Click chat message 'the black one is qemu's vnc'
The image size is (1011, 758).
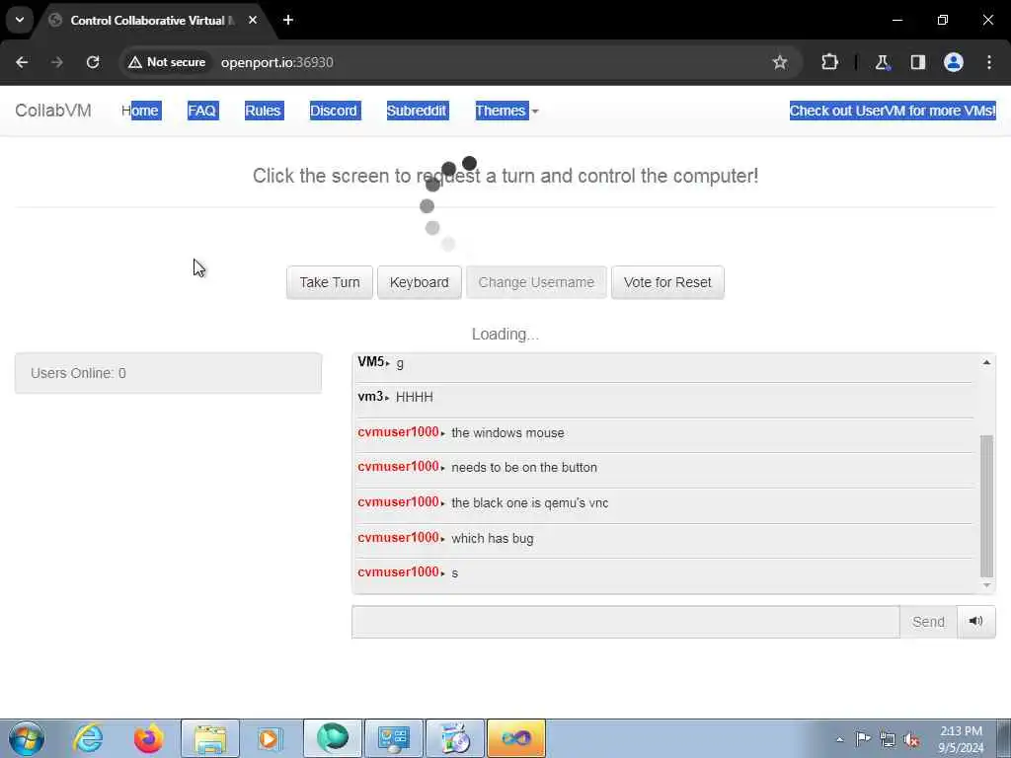(x=529, y=502)
